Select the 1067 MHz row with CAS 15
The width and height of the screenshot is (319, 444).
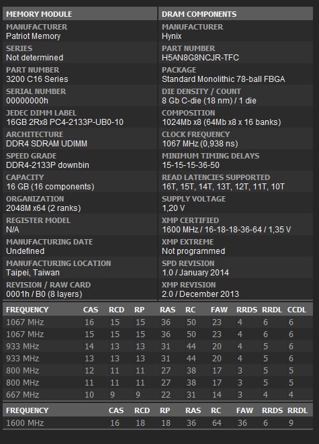point(158,335)
